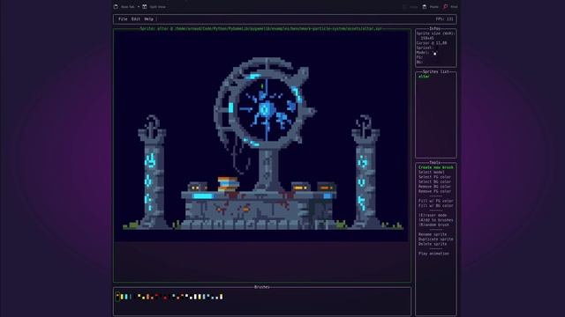The image size is (565, 317).
Task: Click the Cursor @ position info line
Action: coord(432,43)
